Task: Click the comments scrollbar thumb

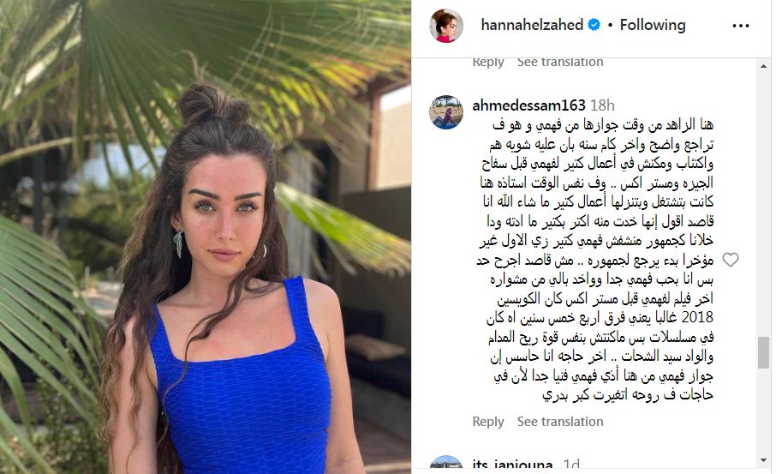Action: coord(763,353)
